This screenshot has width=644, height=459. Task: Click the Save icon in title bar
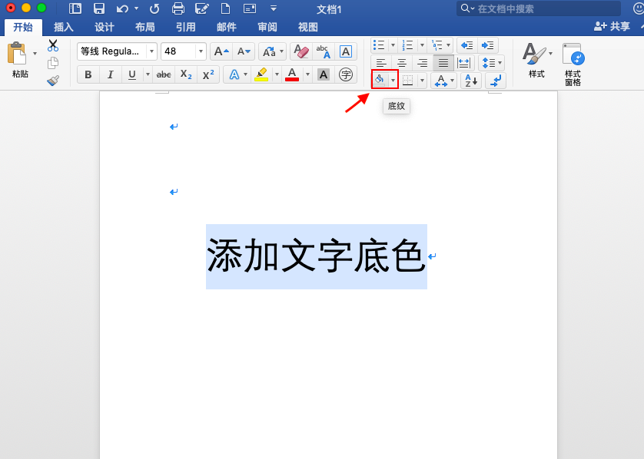pyautogui.click(x=98, y=8)
